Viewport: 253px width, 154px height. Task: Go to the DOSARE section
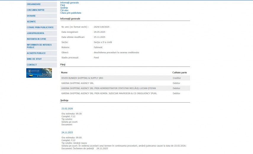pos(31,16)
